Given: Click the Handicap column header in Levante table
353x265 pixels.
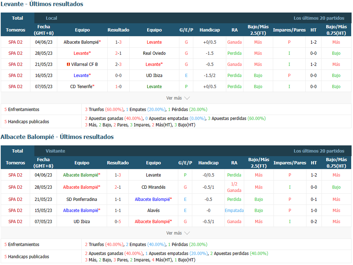Looking at the screenshot, I should (209, 30).
